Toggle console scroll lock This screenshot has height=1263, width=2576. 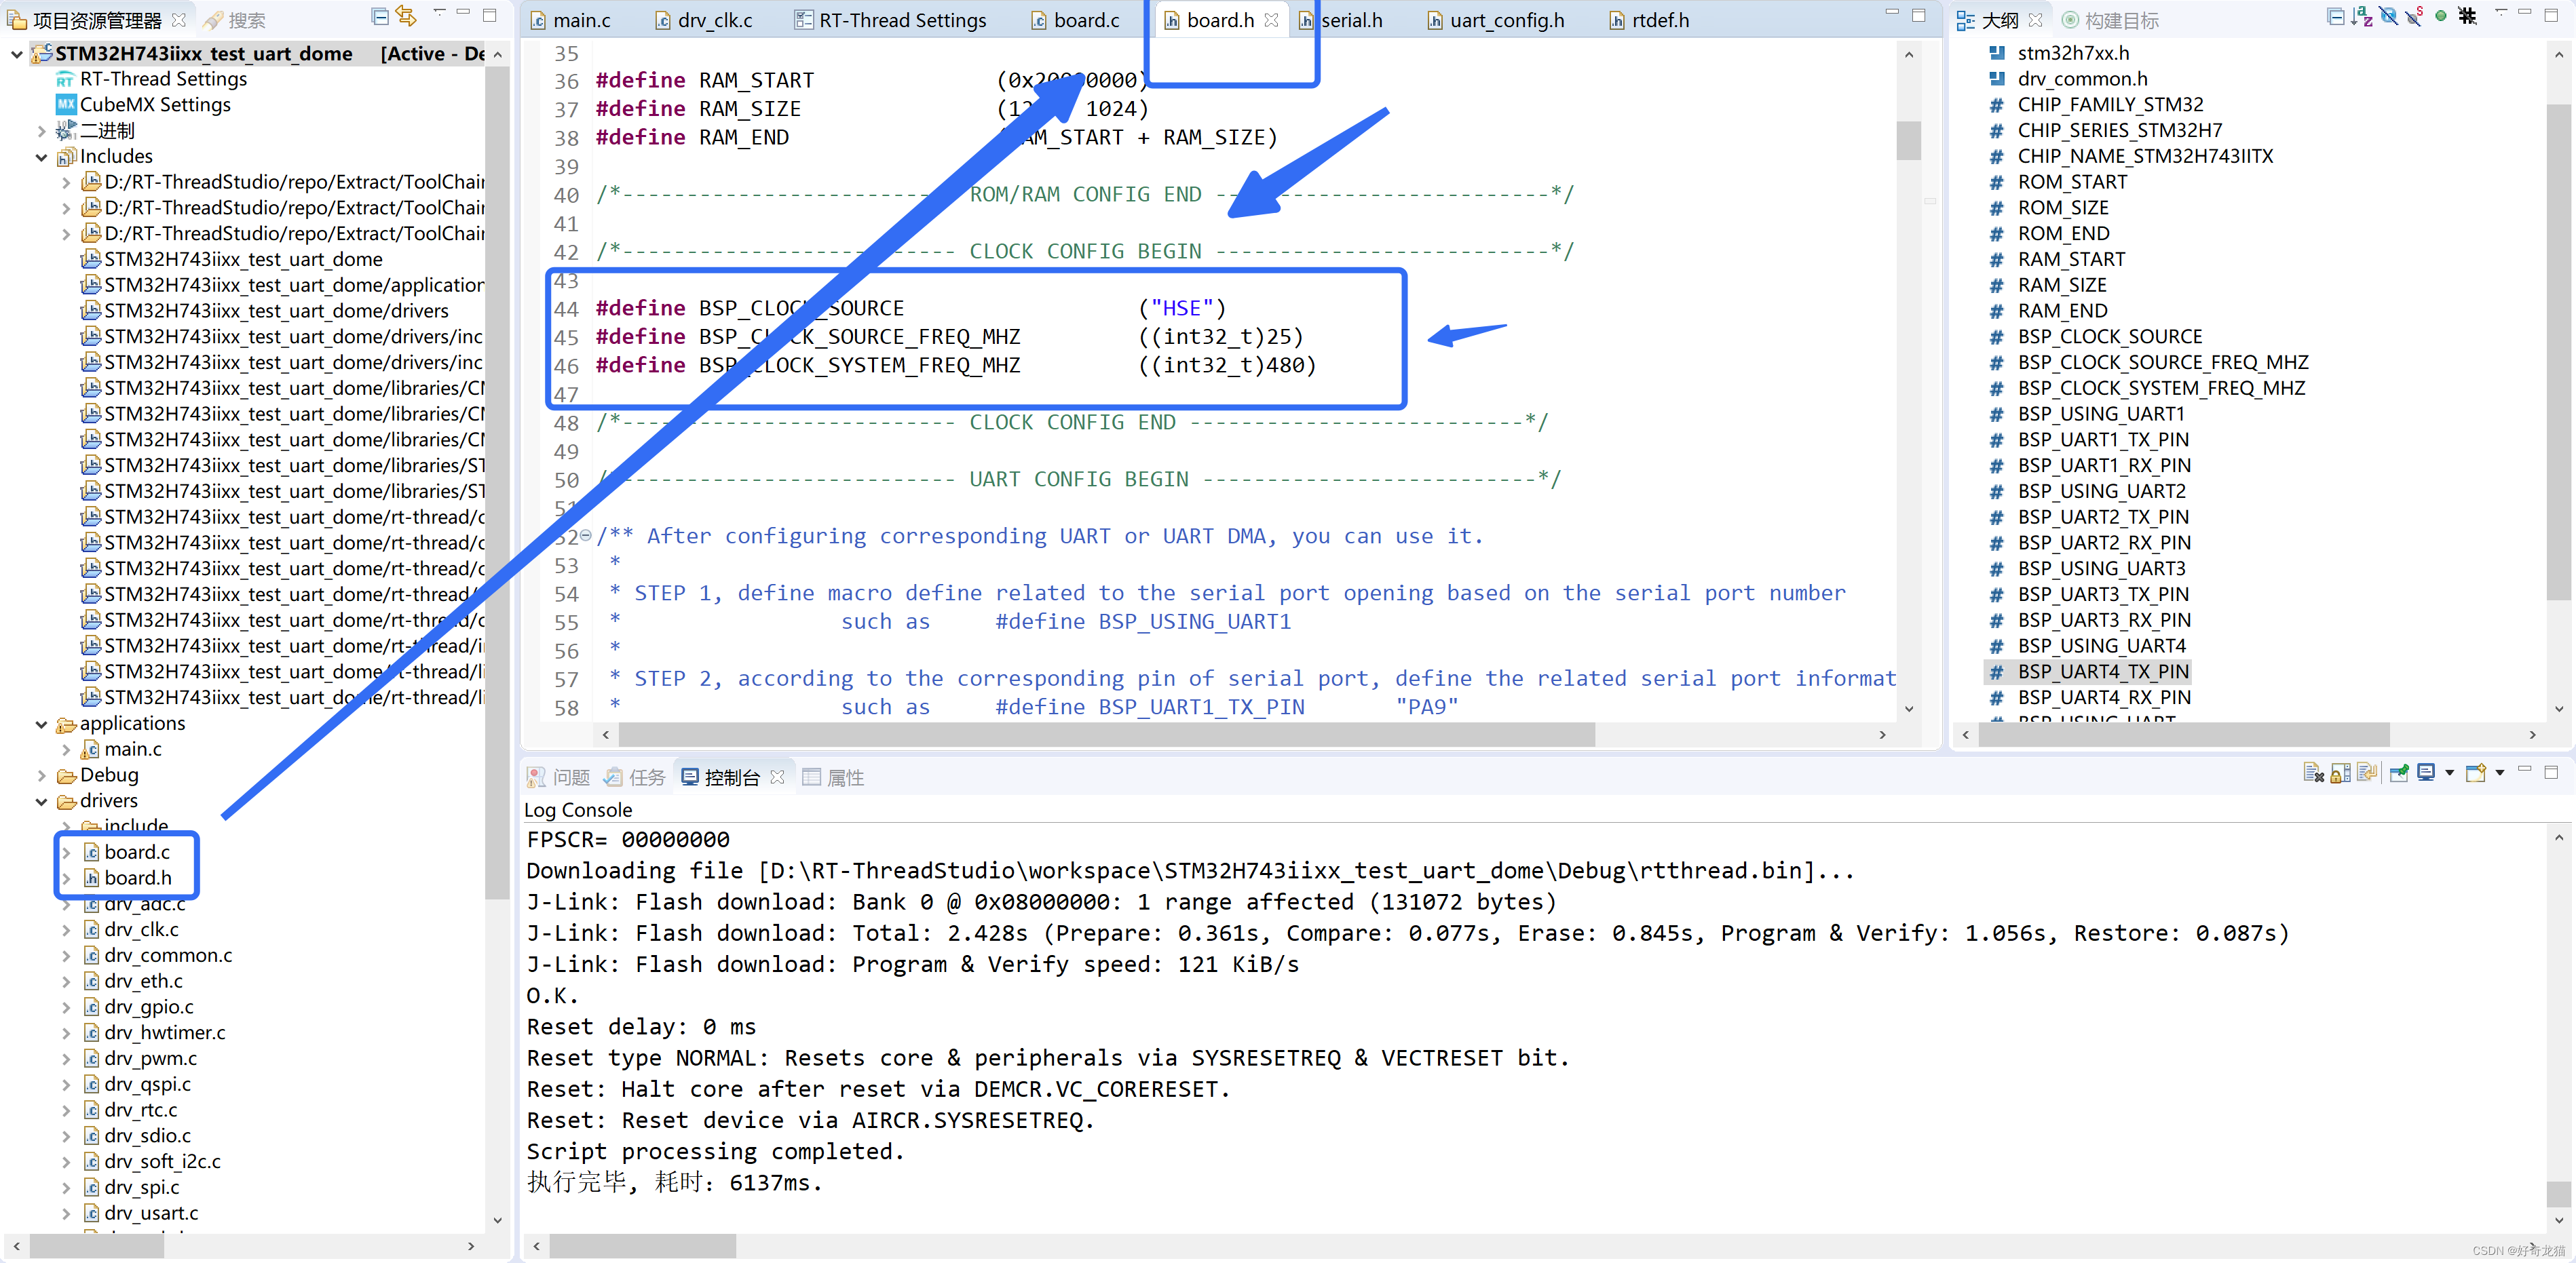[x=2340, y=773]
